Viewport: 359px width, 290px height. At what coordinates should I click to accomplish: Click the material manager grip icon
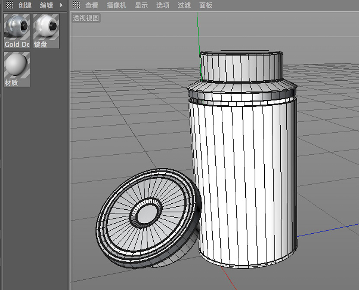click(9, 5)
